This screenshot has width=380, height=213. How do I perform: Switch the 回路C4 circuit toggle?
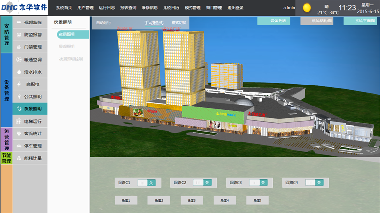[x=314, y=183]
